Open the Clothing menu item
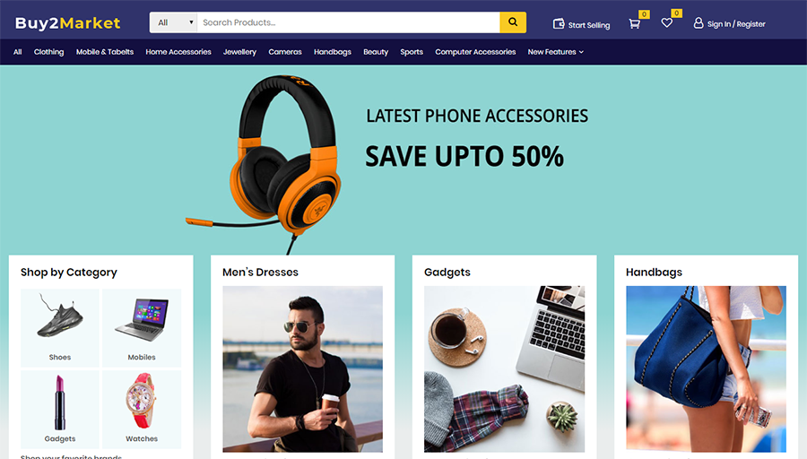Screen dimensions: 807x459 (49, 52)
